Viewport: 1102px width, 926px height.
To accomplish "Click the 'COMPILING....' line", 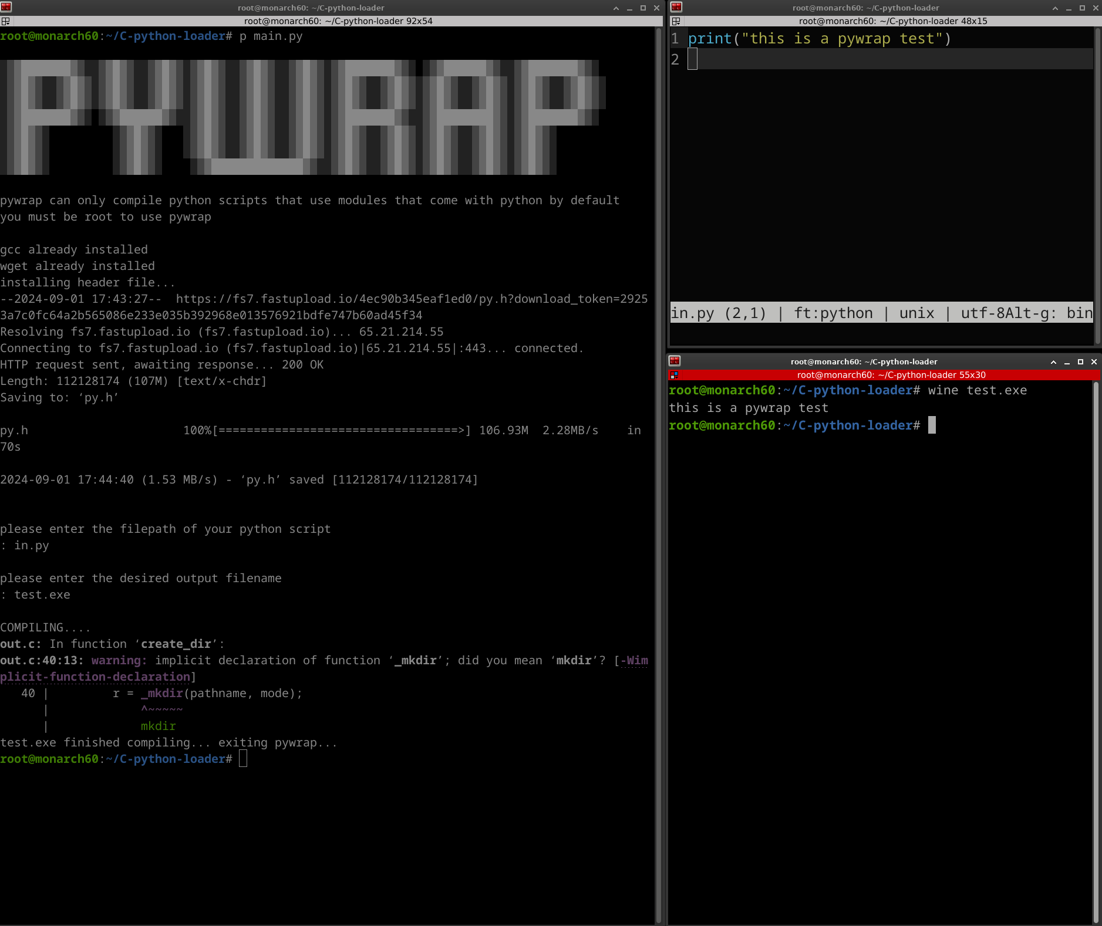I will pos(46,628).
